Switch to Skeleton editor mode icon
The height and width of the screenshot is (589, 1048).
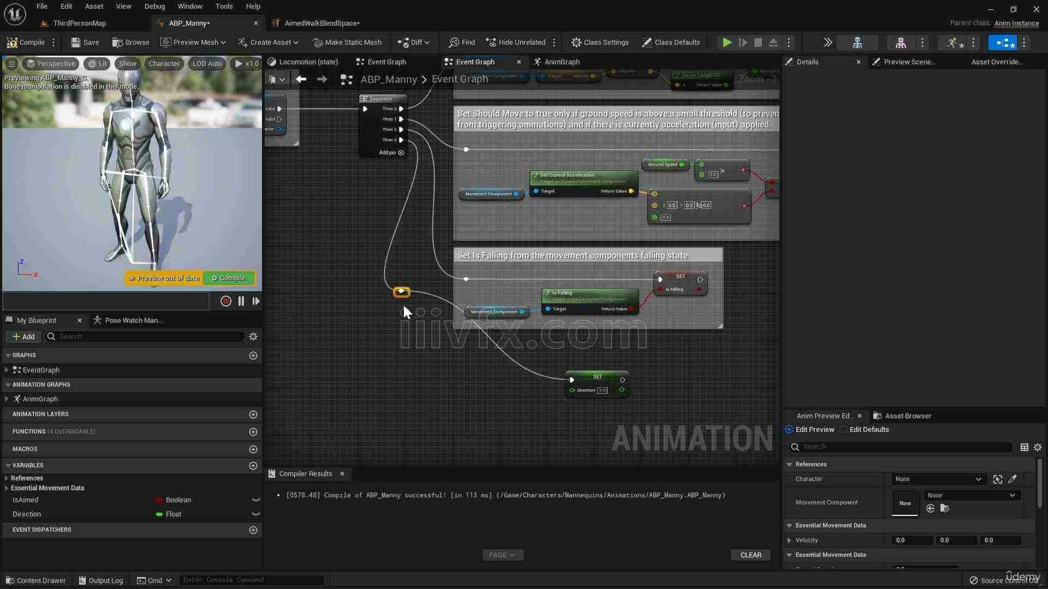pos(857,42)
